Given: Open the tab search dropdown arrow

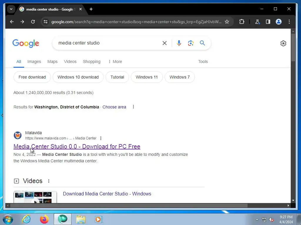Looking at the screenshot, I should point(11,9).
